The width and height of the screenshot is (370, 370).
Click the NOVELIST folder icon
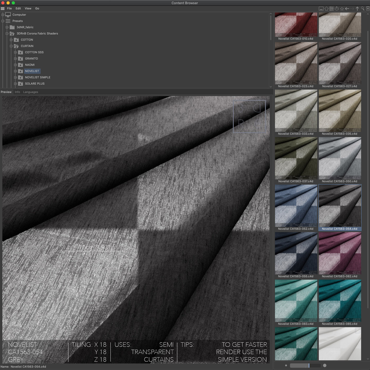(20, 71)
